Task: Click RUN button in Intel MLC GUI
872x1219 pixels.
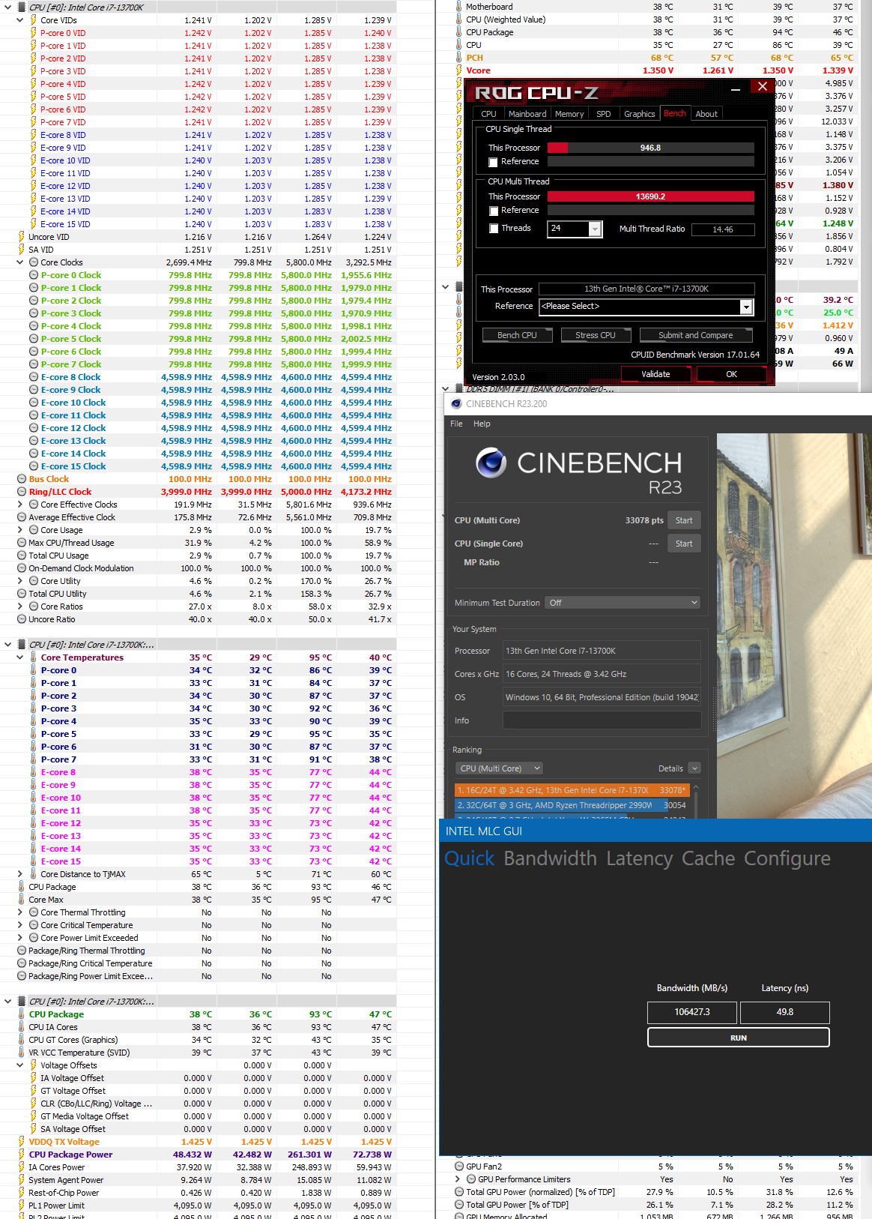Action: 739,1038
